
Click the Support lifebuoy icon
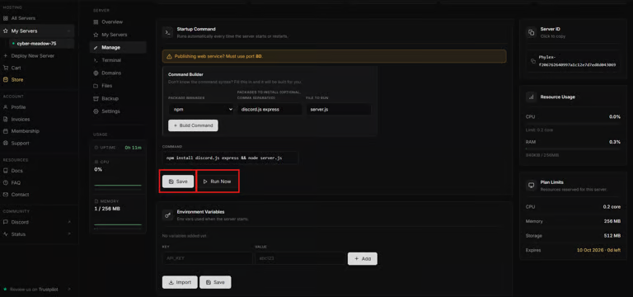5,144
